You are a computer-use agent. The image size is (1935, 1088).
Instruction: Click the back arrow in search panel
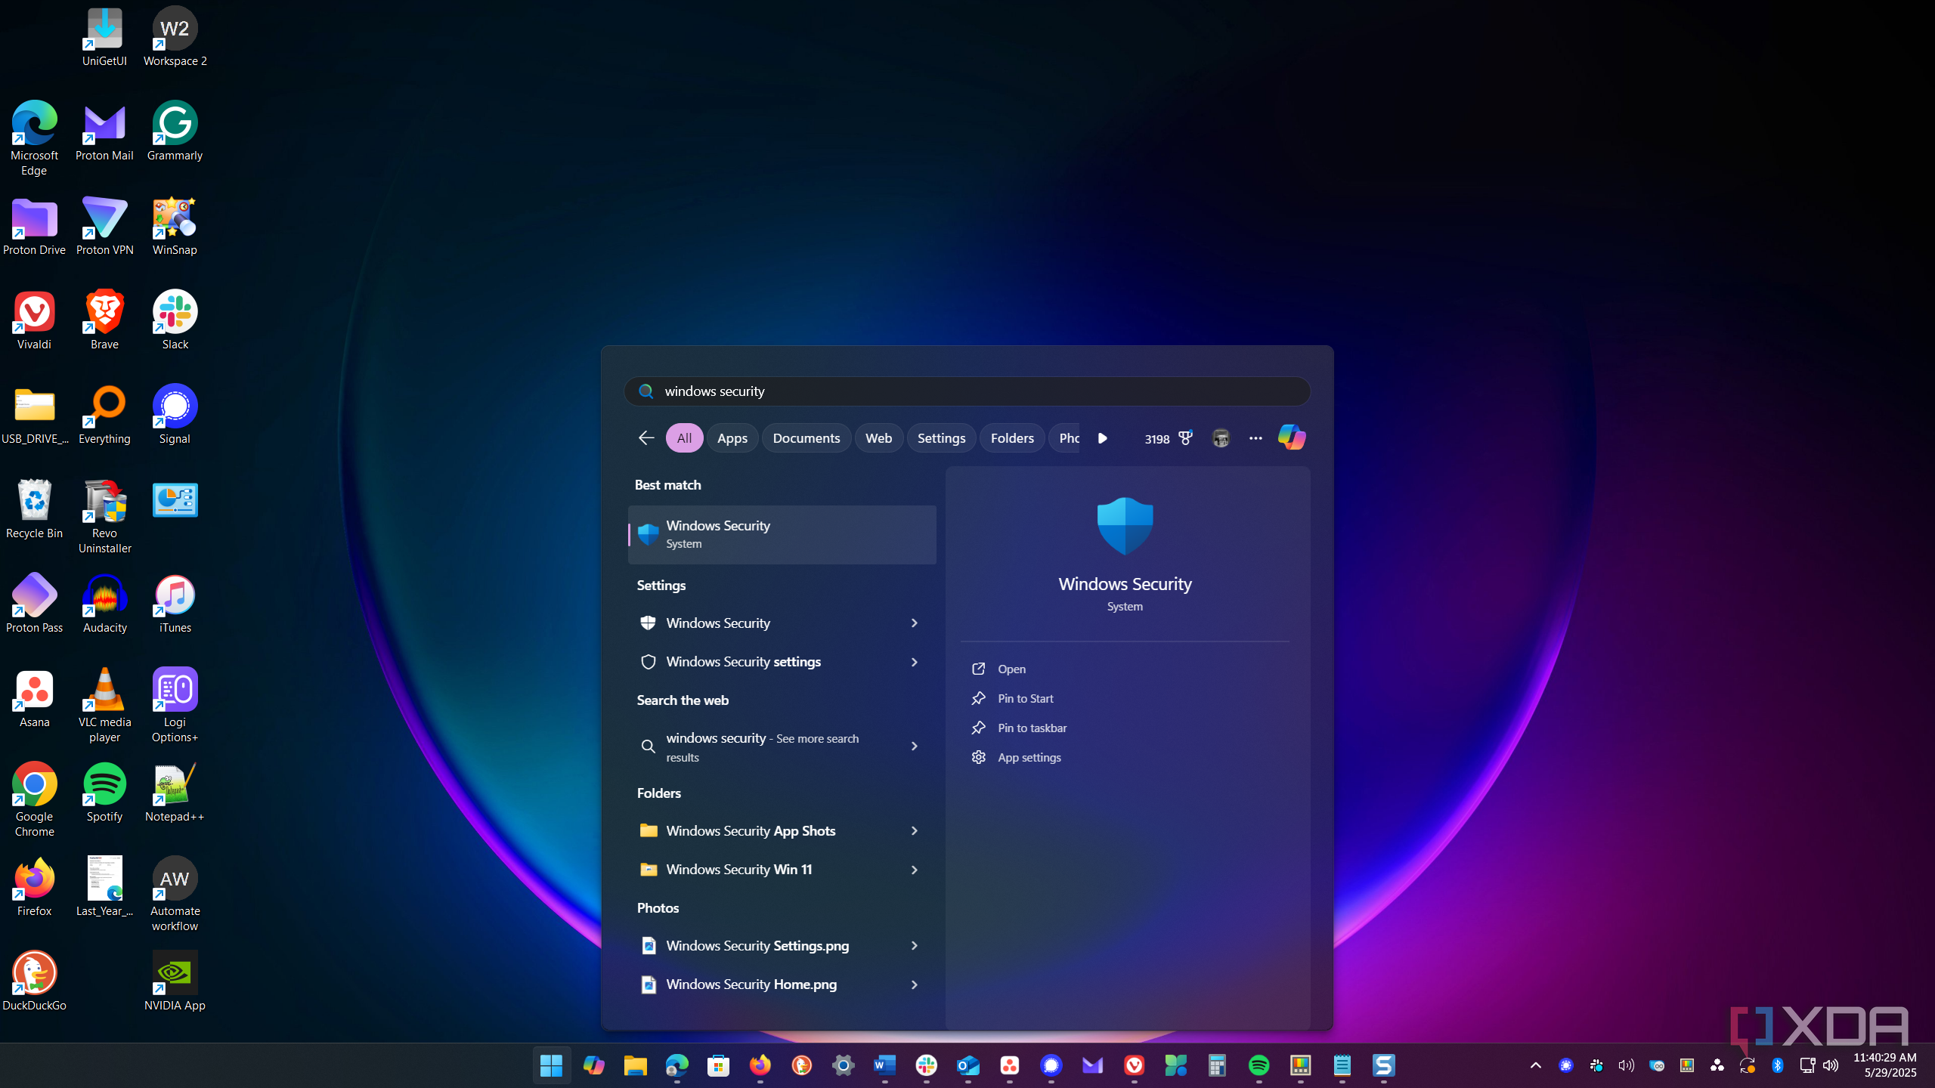point(646,438)
